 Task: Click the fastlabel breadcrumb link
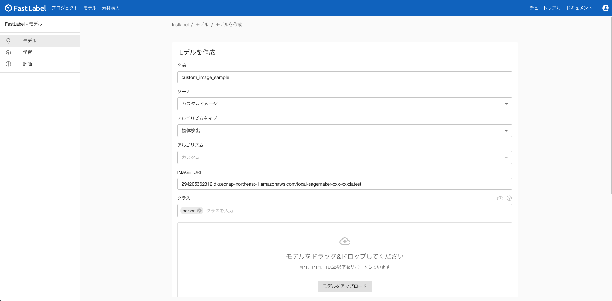(180, 25)
